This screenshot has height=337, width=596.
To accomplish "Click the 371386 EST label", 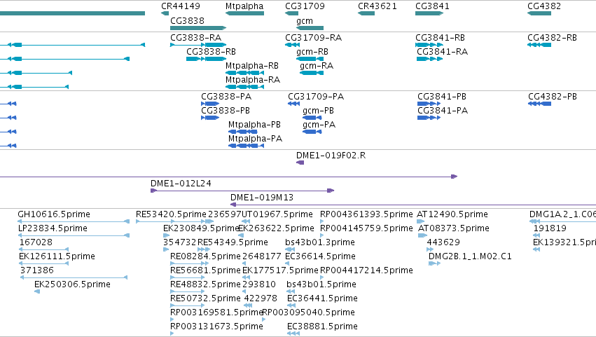I will coord(37,270).
